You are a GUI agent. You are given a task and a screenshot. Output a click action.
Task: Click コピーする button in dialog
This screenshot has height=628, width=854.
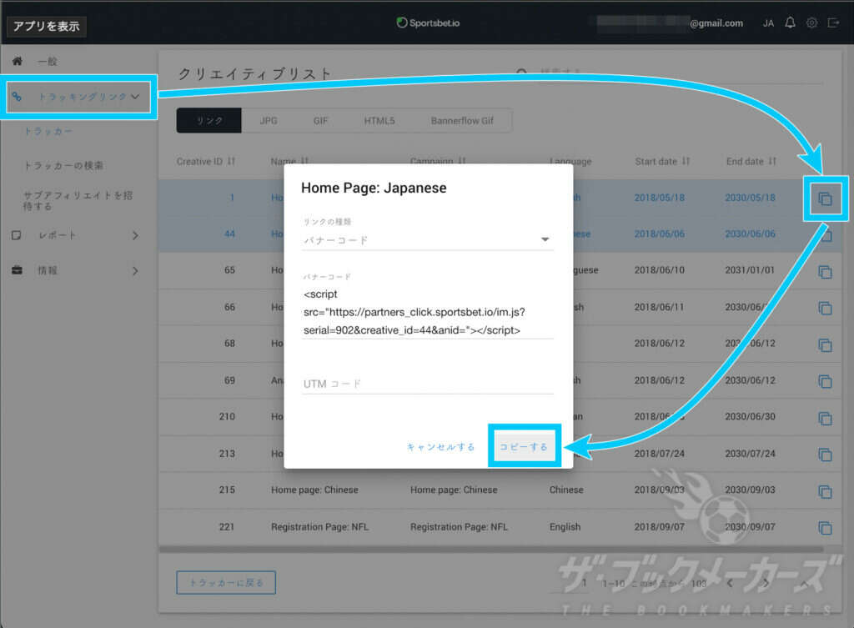pos(524,447)
